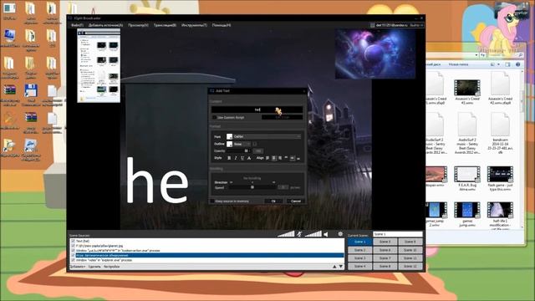Click the planet image overlay in canvas
The image size is (535, 301).
(x=375, y=54)
